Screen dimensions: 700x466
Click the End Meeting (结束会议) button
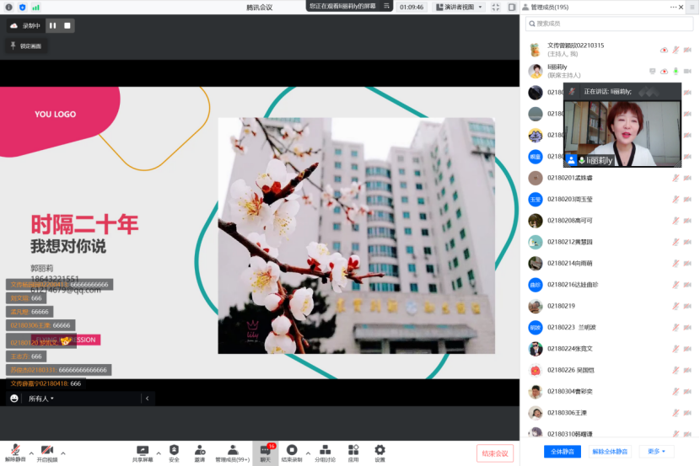[x=494, y=453]
